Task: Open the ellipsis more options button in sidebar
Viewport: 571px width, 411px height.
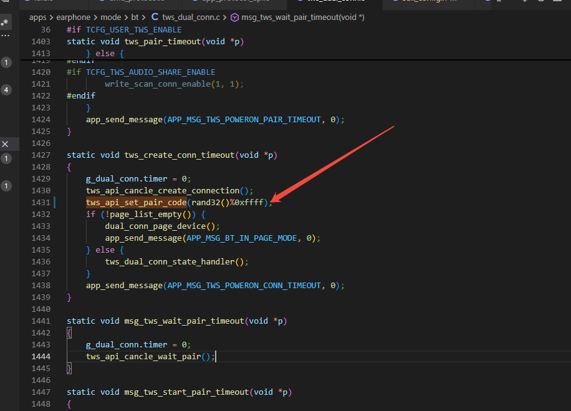Action: [5, 36]
